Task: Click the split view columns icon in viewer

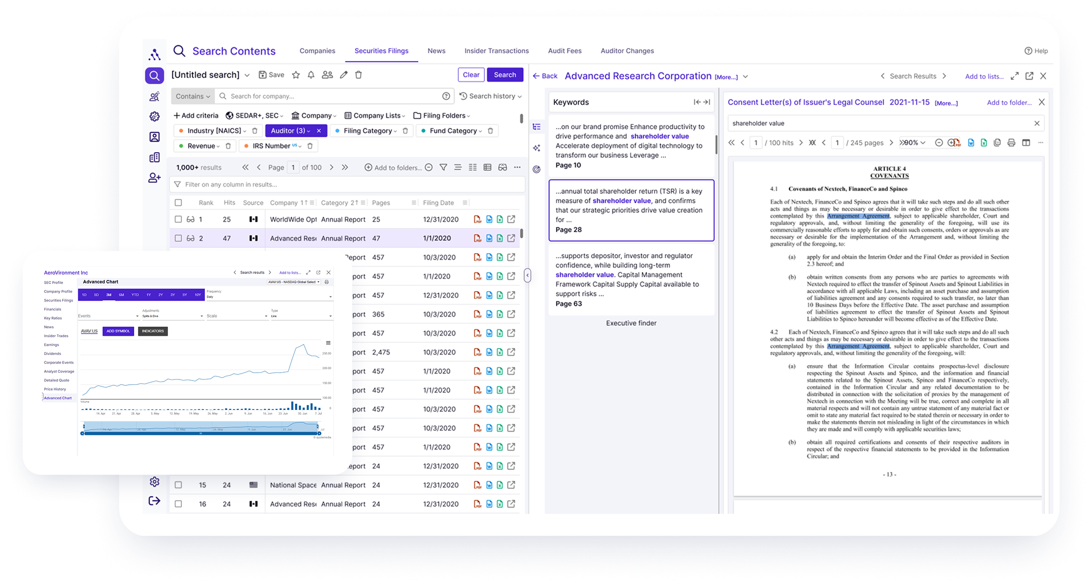Action: pos(1026,143)
